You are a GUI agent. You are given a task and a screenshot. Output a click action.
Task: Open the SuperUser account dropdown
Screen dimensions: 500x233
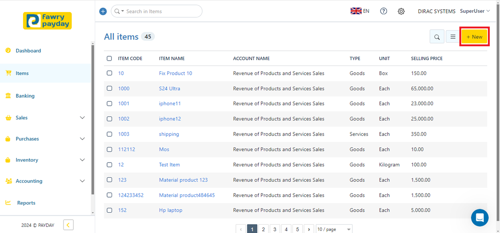[475, 11]
